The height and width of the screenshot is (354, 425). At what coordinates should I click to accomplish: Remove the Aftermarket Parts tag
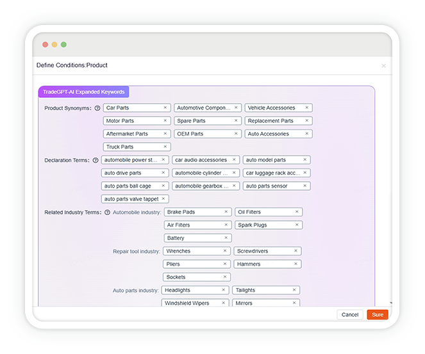click(165, 133)
